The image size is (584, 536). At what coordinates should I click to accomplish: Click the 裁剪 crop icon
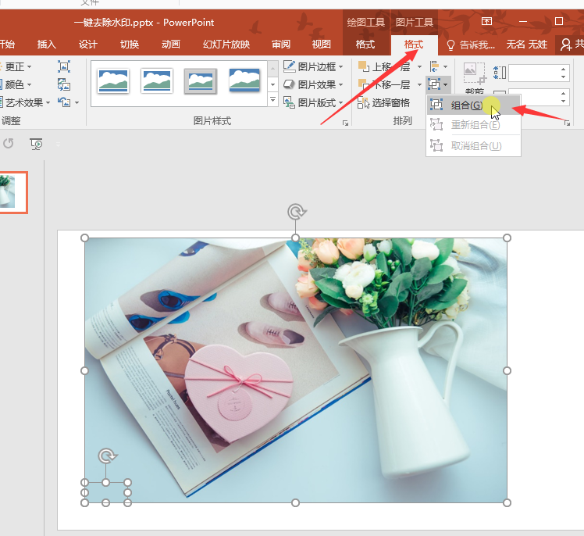[474, 73]
